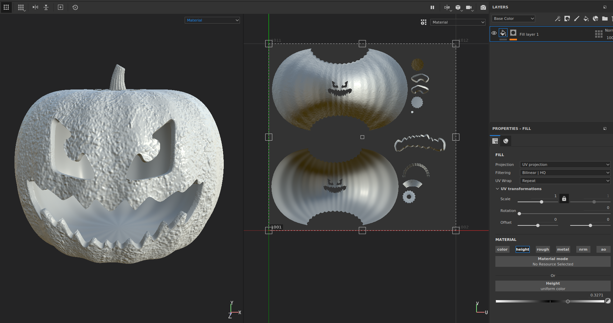Add a paint layer with the brush icon
613x323 pixels.
(x=576, y=19)
